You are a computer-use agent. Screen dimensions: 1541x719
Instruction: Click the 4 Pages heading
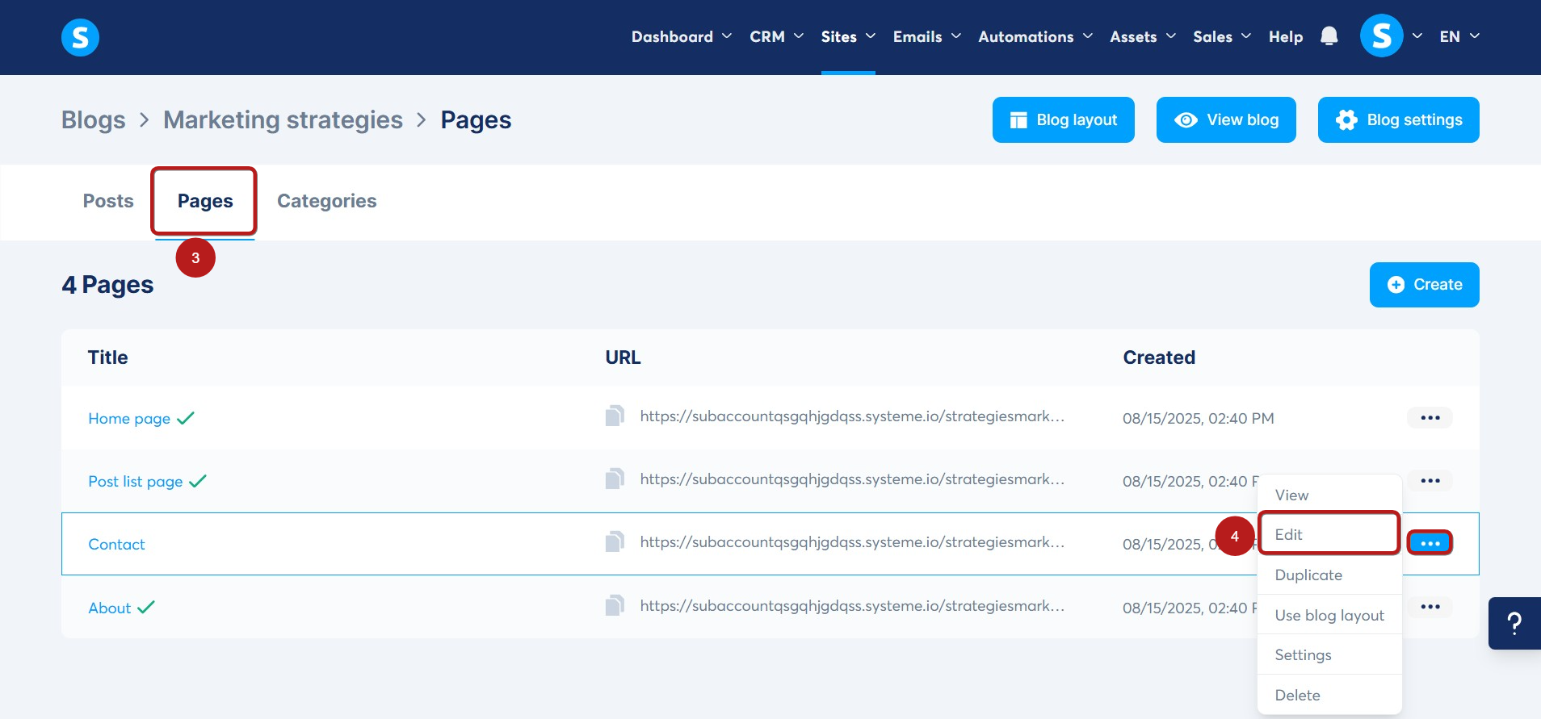click(x=107, y=285)
